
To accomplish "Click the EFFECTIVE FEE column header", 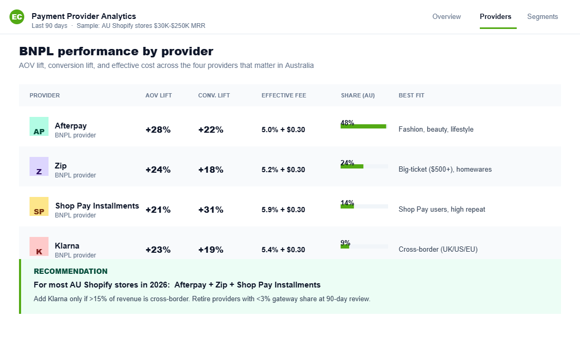I will [x=284, y=95].
